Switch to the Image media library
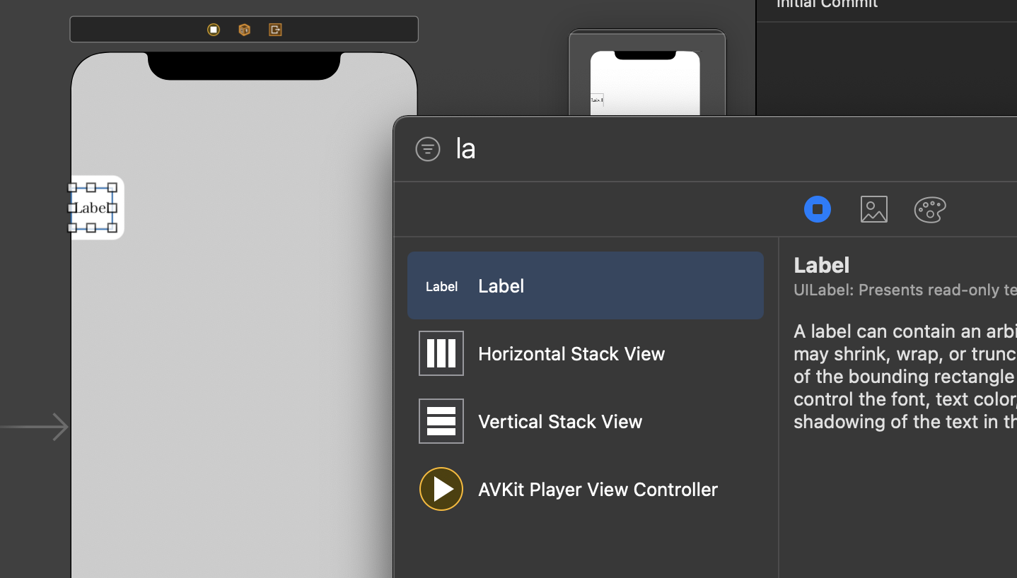 (874, 209)
